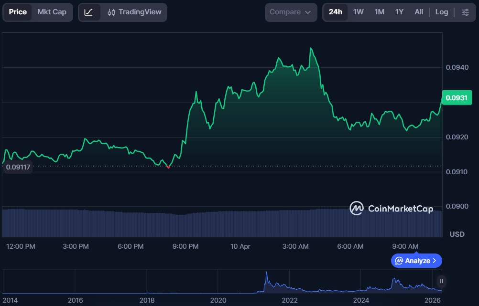Click the 0.09117 price label on chart
This screenshot has width=479, height=306.
coord(18,167)
